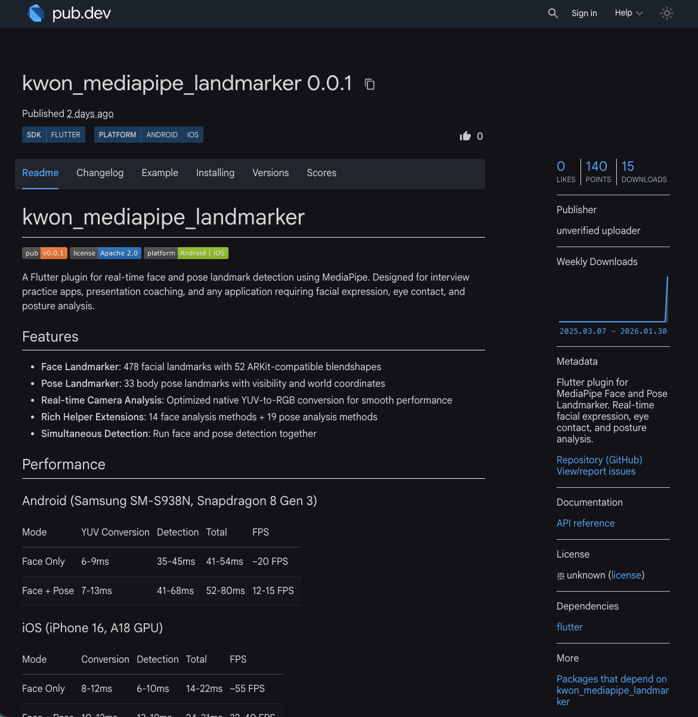Open the View/report issues link
Viewport: 698px width, 717px height.
[x=596, y=471]
